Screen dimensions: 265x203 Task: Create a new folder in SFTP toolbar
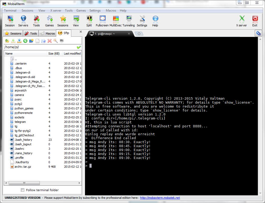click(x=31, y=41)
